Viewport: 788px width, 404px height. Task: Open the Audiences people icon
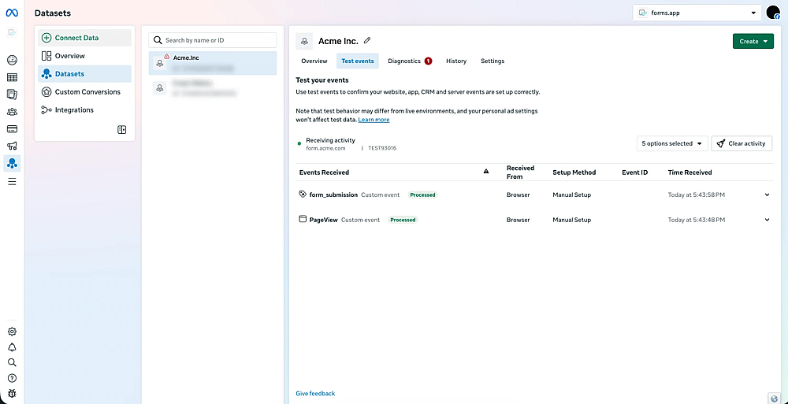(x=12, y=112)
